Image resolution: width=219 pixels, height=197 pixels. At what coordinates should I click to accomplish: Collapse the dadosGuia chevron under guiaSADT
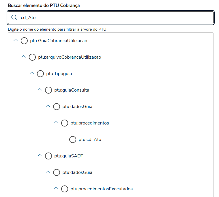48,172
